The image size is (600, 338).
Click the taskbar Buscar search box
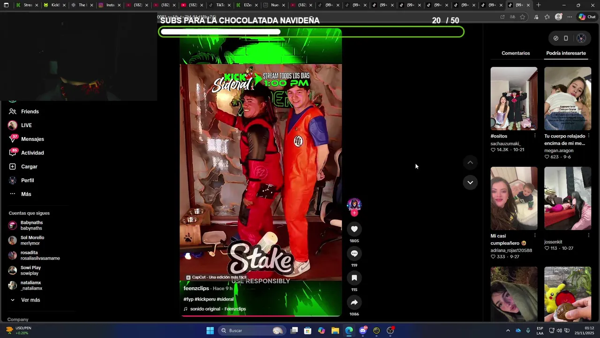coord(252,330)
